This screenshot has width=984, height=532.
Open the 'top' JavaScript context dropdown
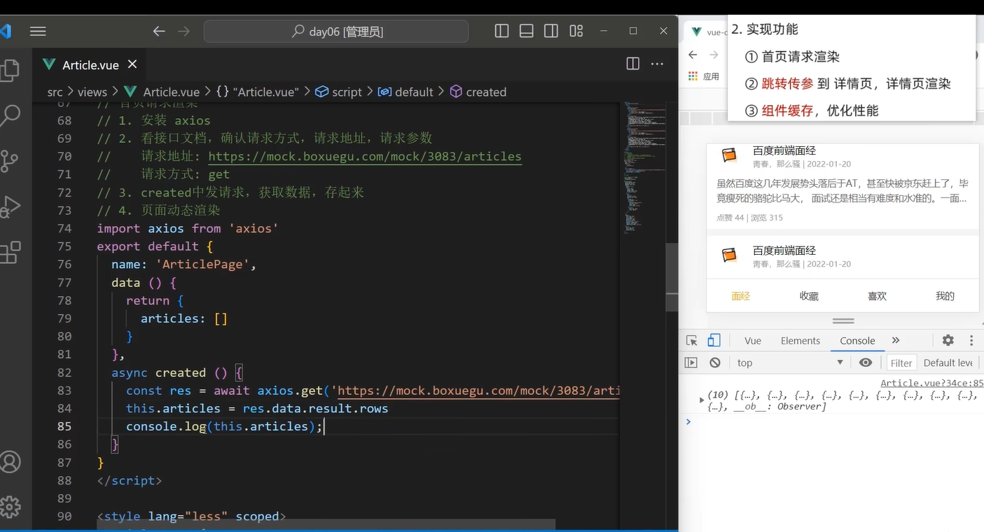pyautogui.click(x=791, y=363)
